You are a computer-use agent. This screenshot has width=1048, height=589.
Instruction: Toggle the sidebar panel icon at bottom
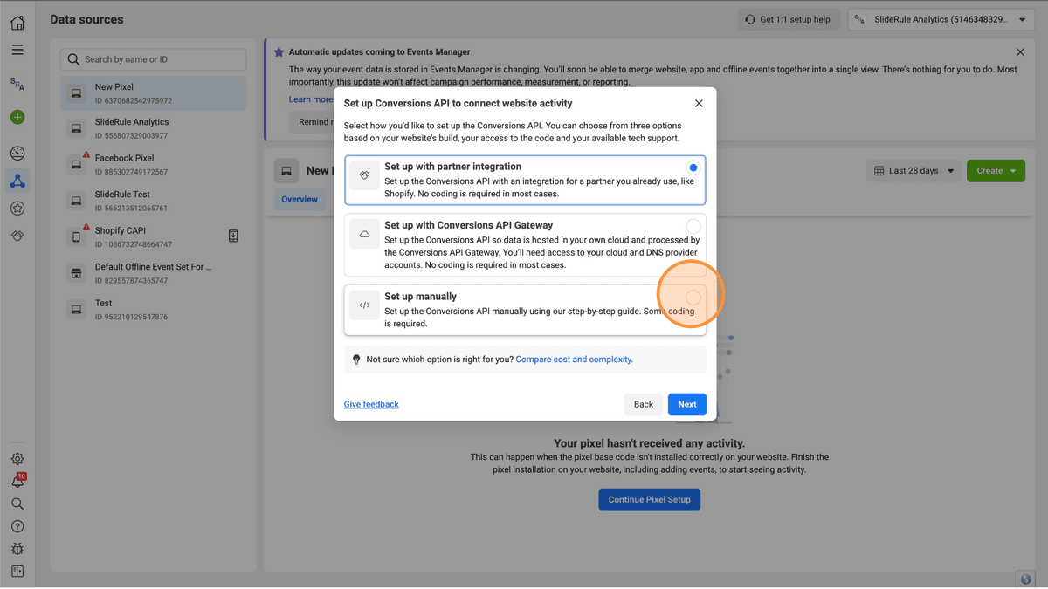17,572
